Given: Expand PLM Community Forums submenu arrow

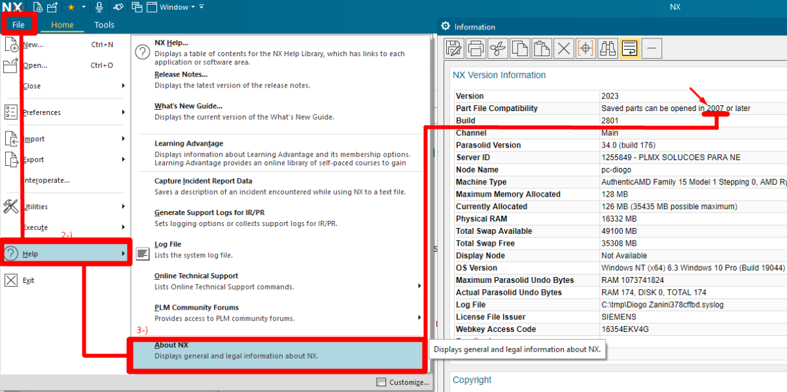Looking at the screenshot, I should point(419,318).
